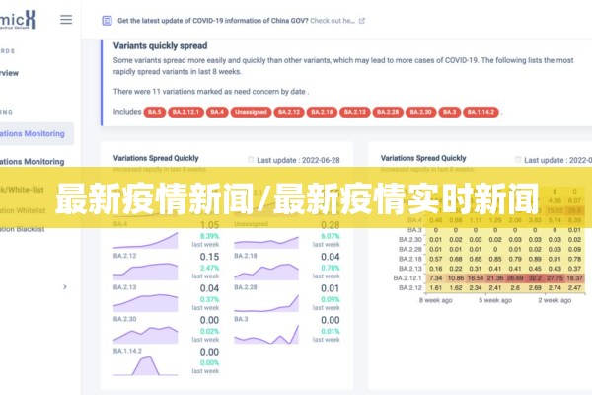
Task: Click the 0.57 heatmap cell in BA.2.18 row
Action: tap(436, 259)
